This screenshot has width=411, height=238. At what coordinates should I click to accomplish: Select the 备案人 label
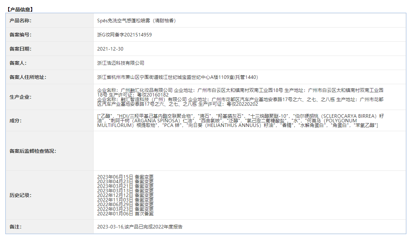click(x=18, y=63)
